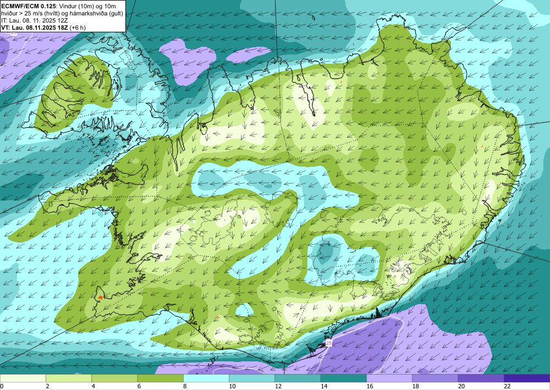Click the medium teal 12–14 m/s legend swatch
Image resolution: width=550 pixels, height=390 pixels.
[x=298, y=378]
